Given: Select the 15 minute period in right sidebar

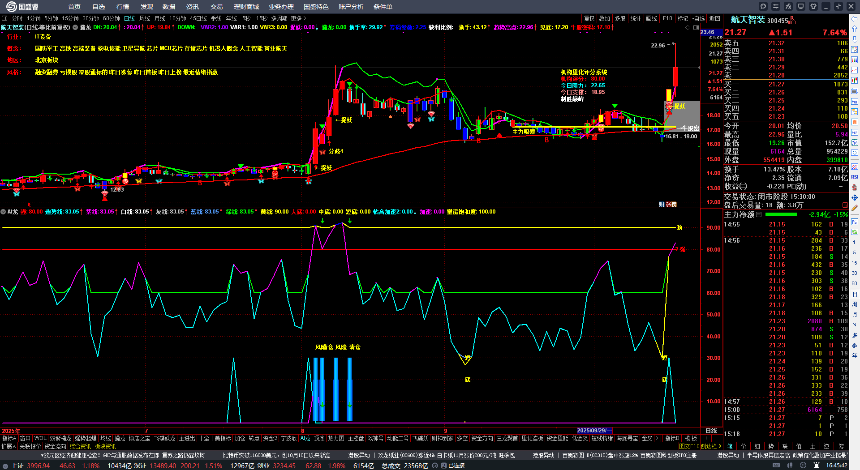Looking at the screenshot, I should [855, 263].
